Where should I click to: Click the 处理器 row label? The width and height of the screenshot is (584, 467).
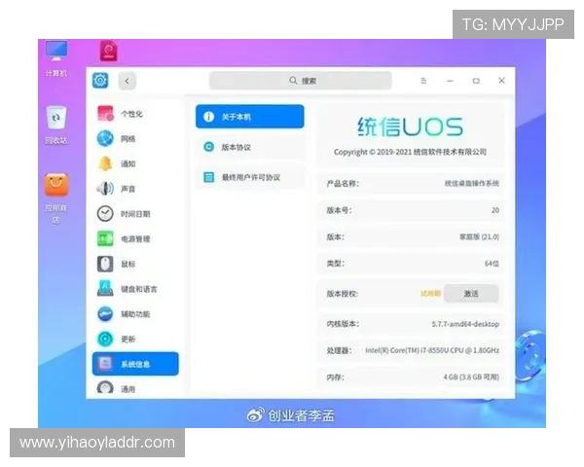click(340, 350)
